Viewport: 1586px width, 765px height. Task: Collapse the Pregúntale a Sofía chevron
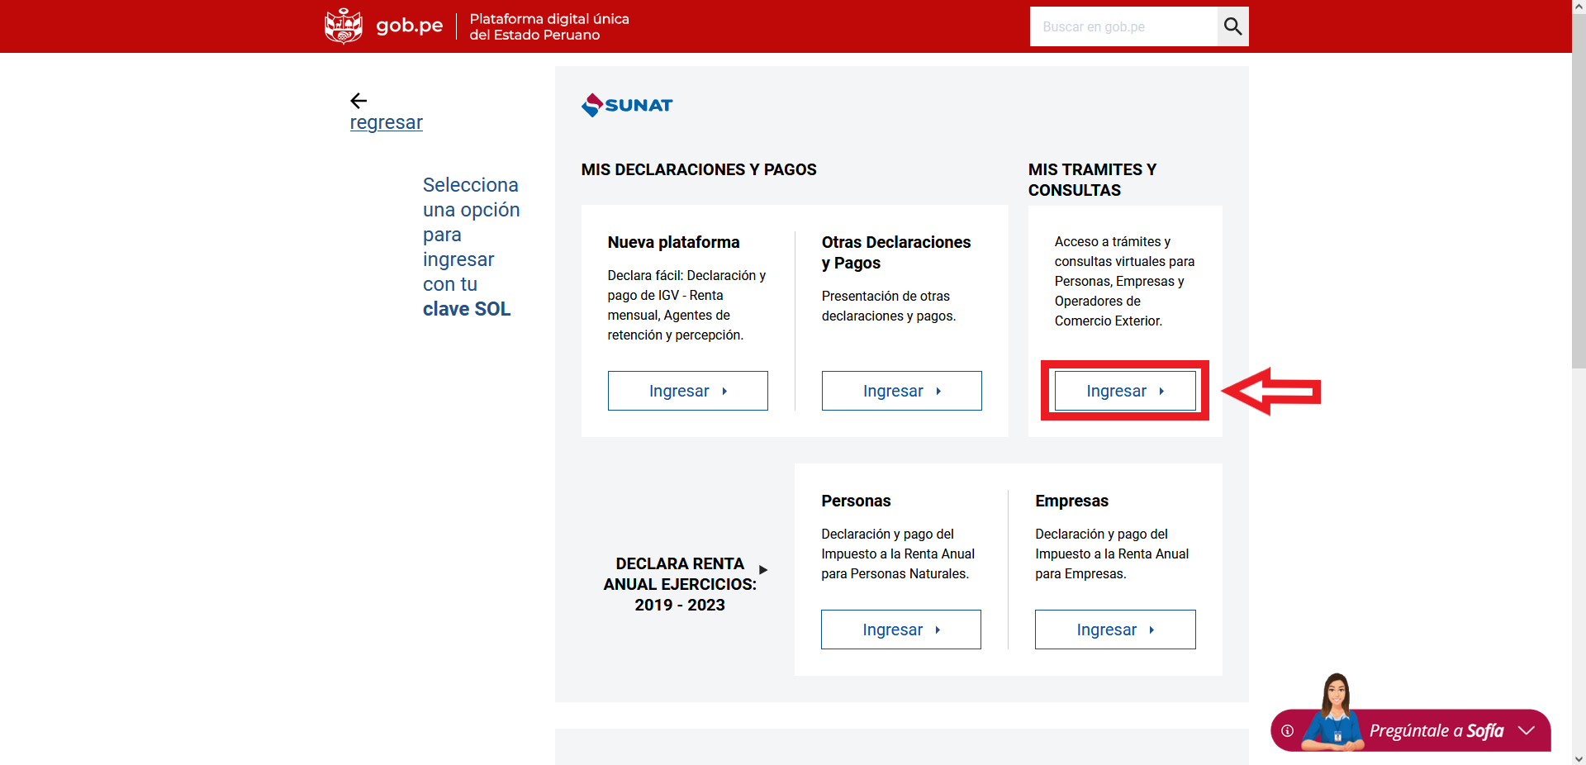1526,730
